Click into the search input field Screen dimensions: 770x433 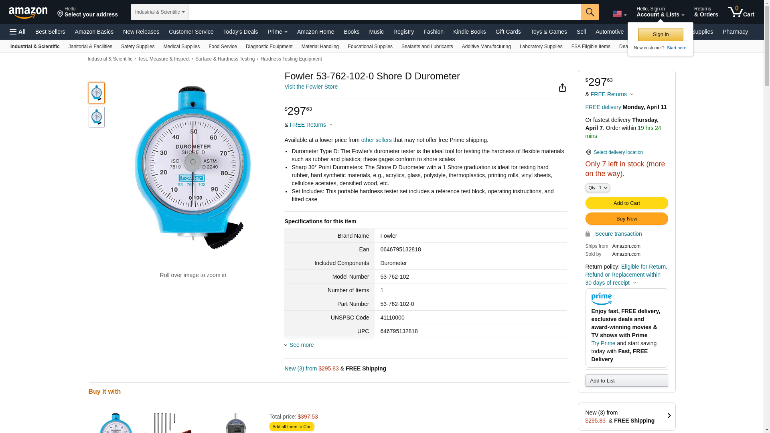[384, 12]
